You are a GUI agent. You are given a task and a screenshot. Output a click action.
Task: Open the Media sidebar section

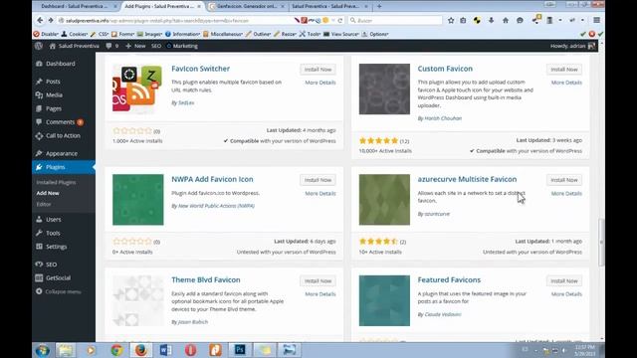coord(54,95)
